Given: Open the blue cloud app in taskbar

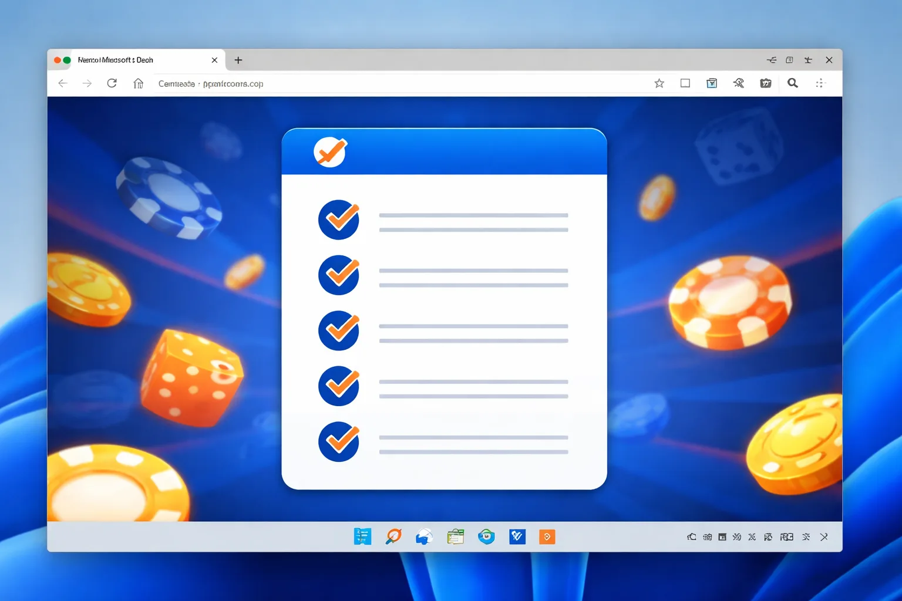Looking at the screenshot, I should pyautogui.click(x=424, y=536).
